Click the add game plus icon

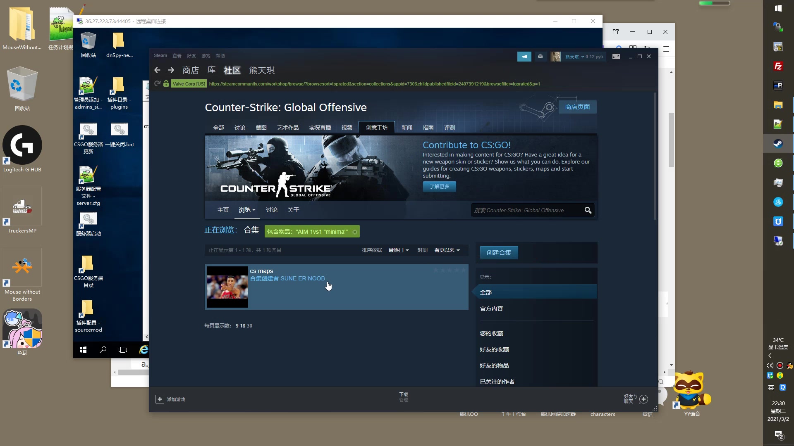[x=160, y=399]
